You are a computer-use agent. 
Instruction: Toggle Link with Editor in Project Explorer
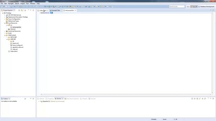pos(22,10)
